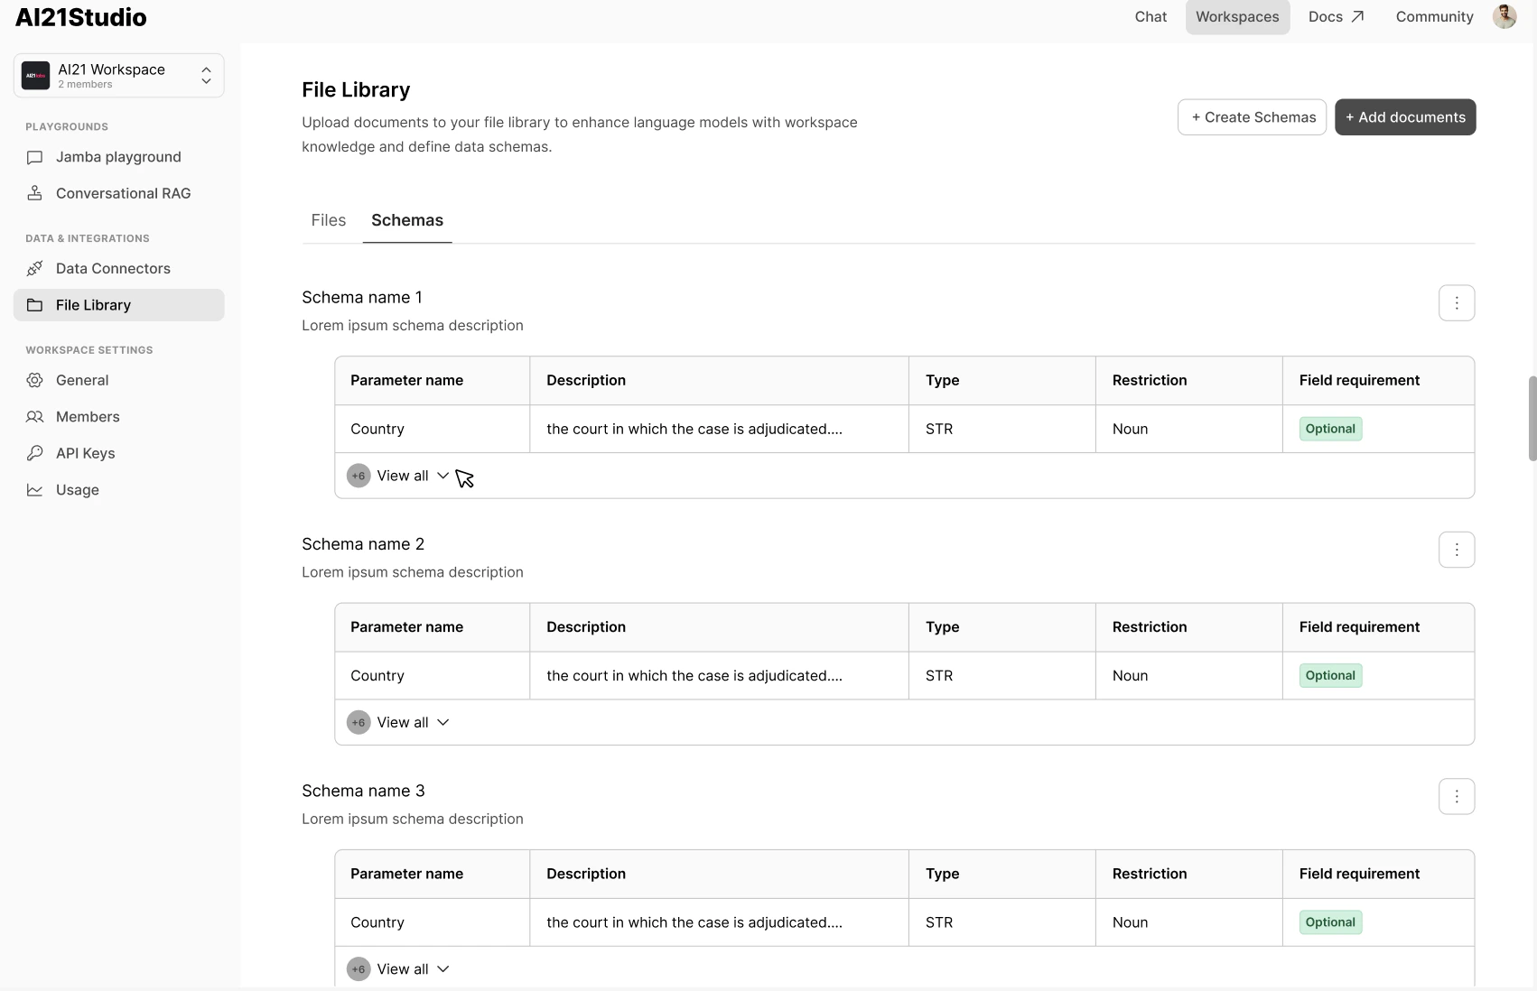This screenshot has height=991, width=1537.
Task: Open the Jamba playground chat icon
Action: pos(35,157)
